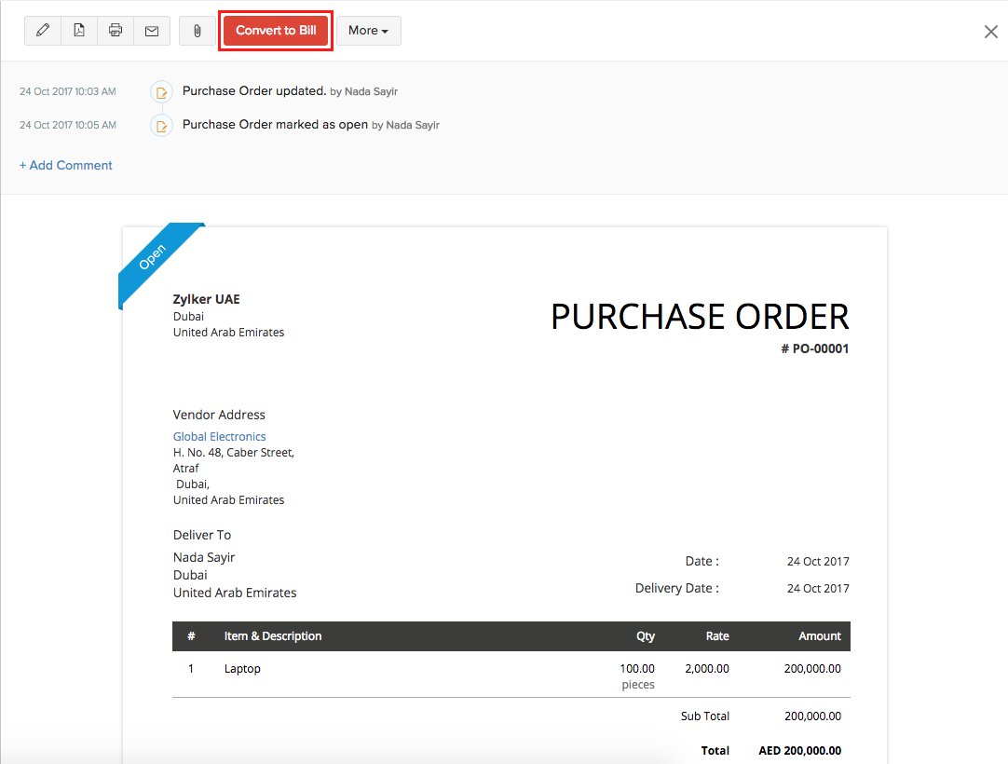The height and width of the screenshot is (764, 1008).
Task: Select the Laptop item row
Action: coord(511,675)
